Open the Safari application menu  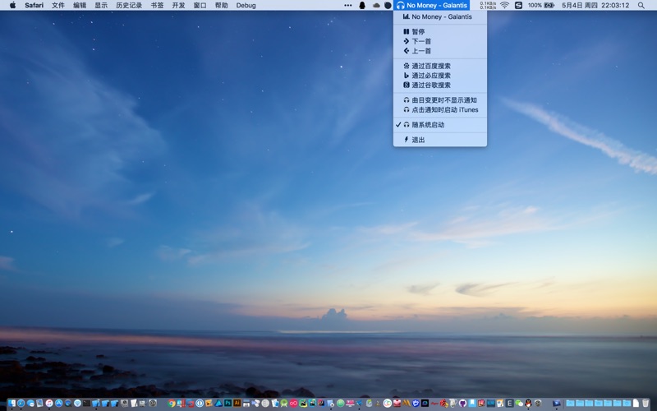[x=34, y=5]
